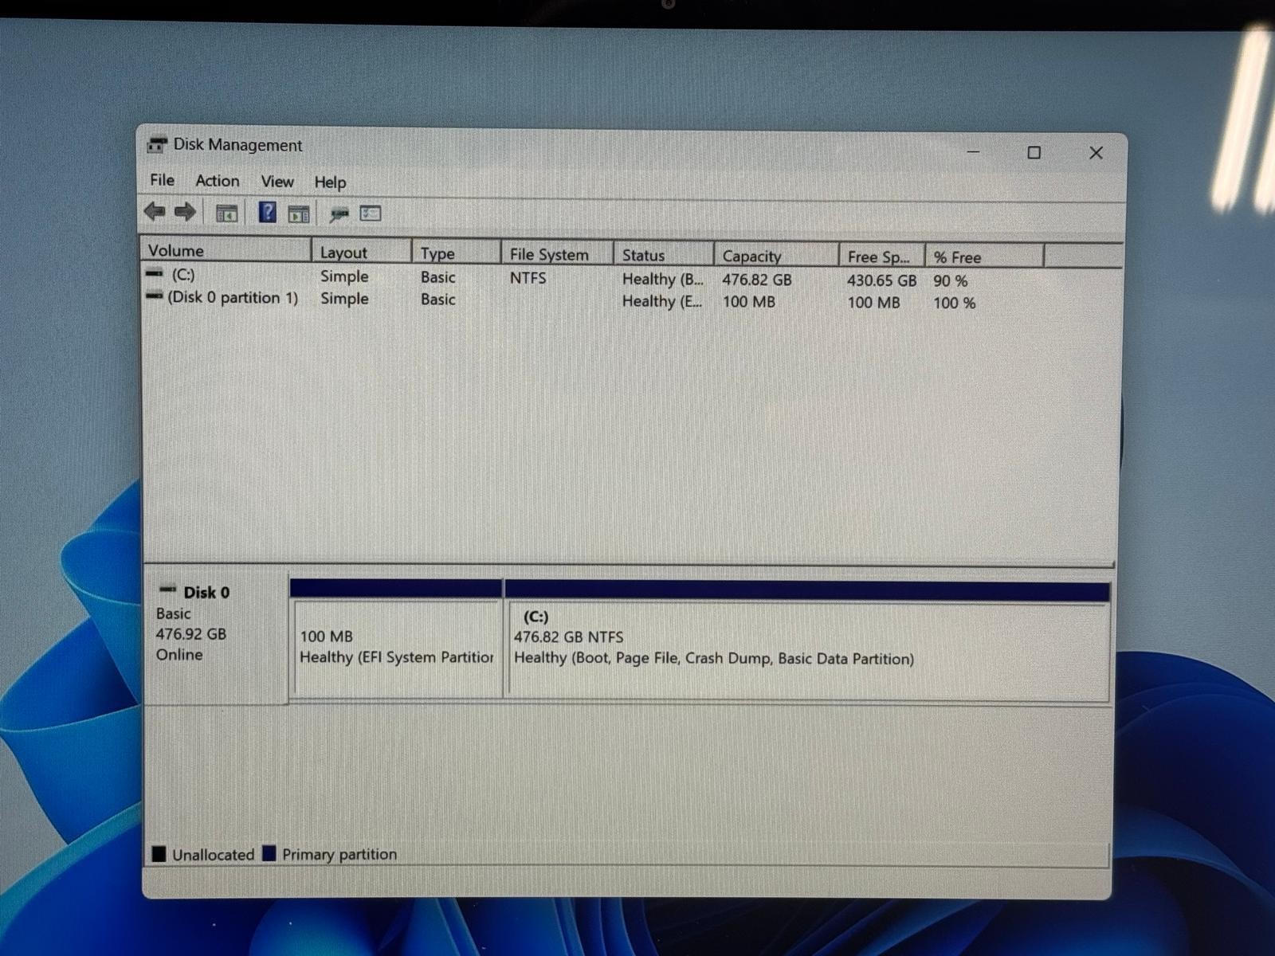Click the Forward arrow toolbar icon
The image size is (1275, 956).
tap(185, 212)
